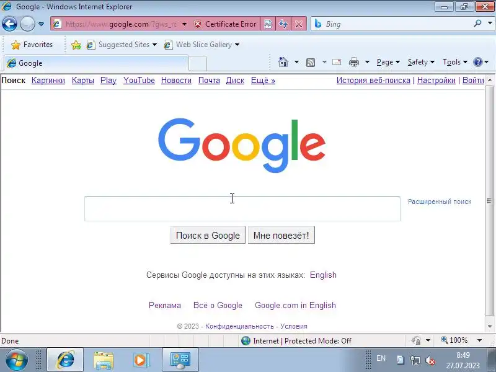Click the Internet Explorer taskbar icon
The width and height of the screenshot is (496, 372).
(x=65, y=360)
